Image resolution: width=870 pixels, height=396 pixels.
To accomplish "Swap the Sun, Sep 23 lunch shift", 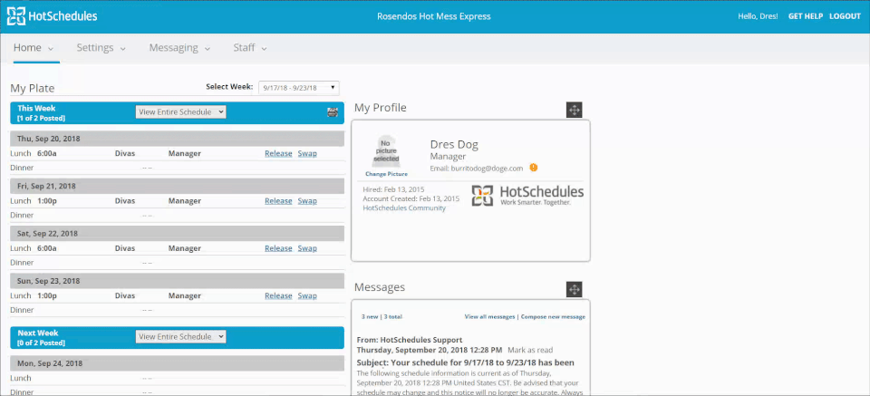I will click(x=307, y=295).
